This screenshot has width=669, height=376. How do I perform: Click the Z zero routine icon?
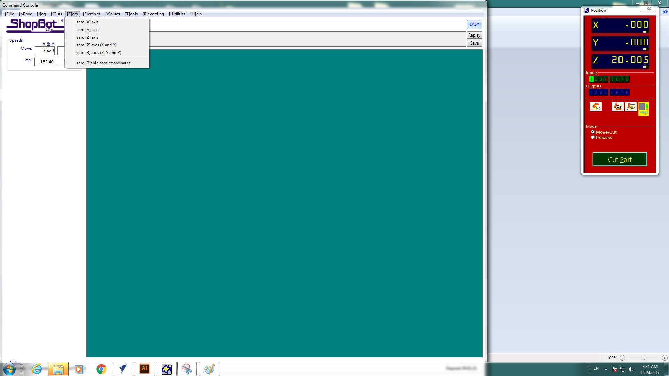point(631,107)
